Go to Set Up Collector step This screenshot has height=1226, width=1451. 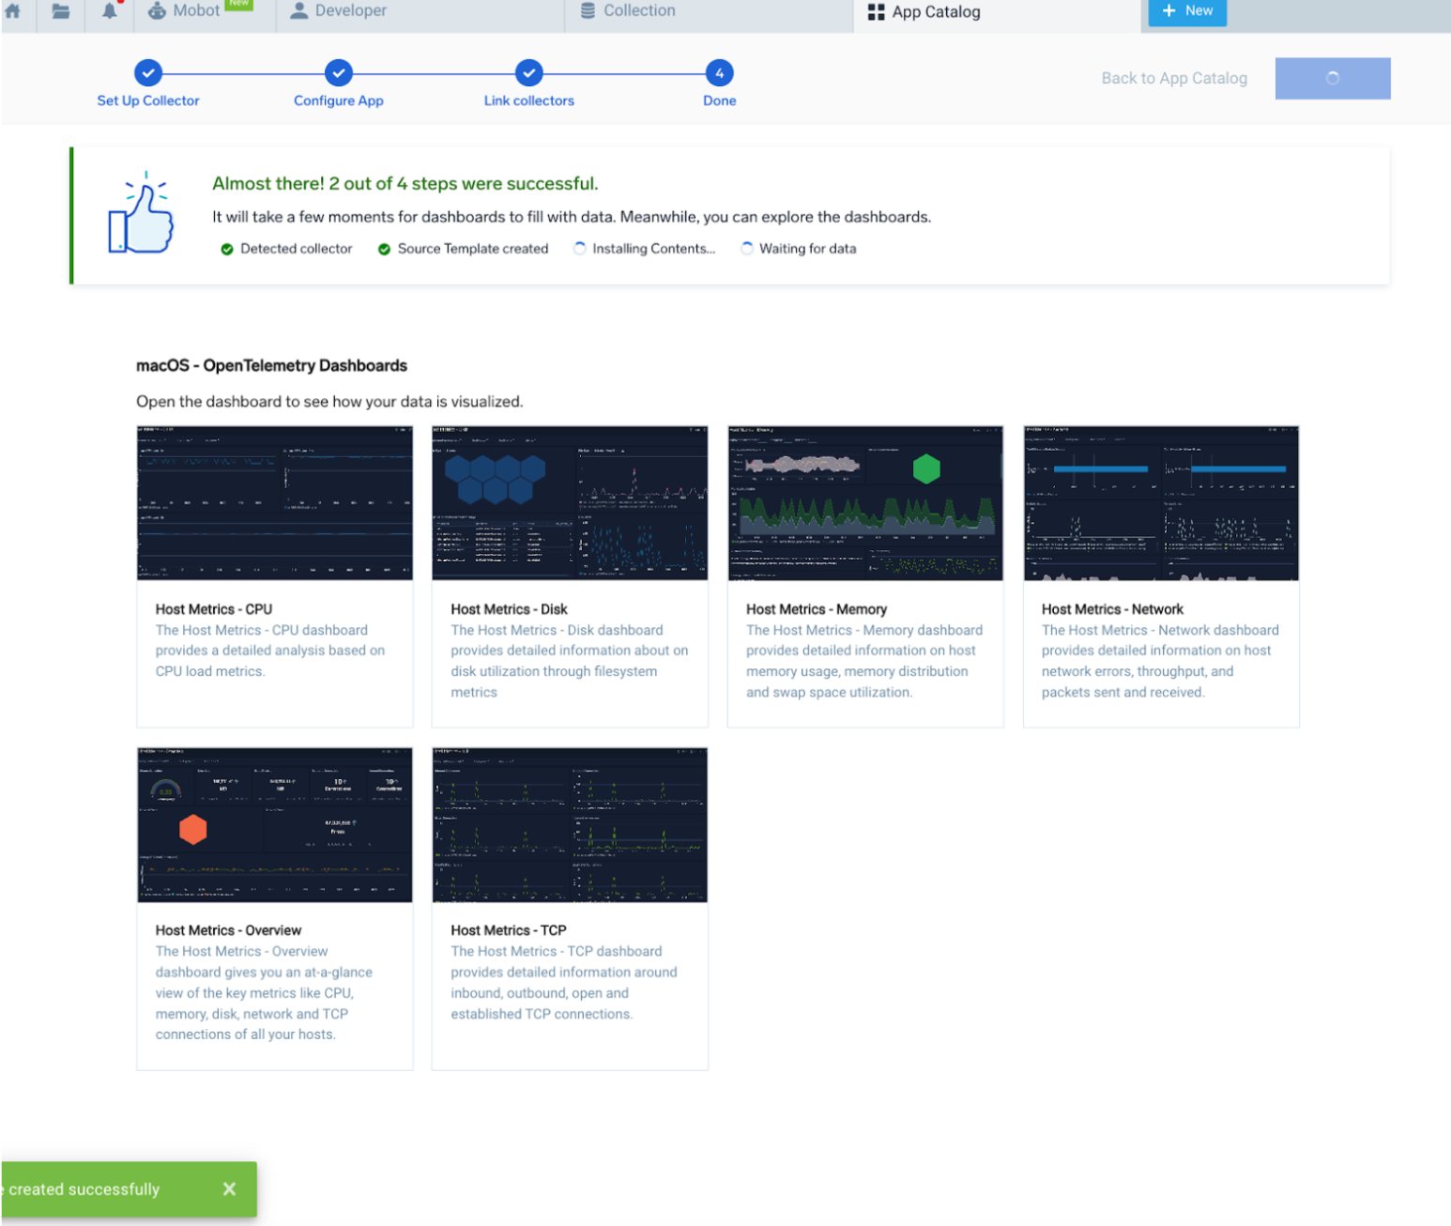pyautogui.click(x=148, y=73)
